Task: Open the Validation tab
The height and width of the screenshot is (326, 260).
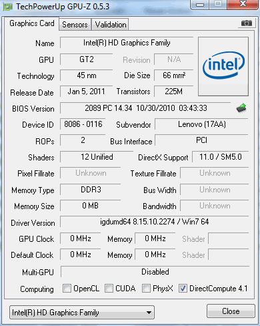Action: tap(111, 25)
